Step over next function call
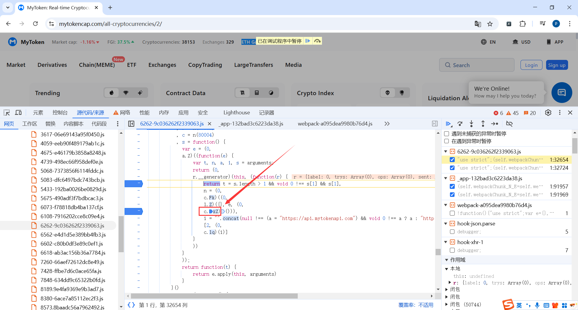Viewport: 578px width, 310px height. (x=460, y=124)
